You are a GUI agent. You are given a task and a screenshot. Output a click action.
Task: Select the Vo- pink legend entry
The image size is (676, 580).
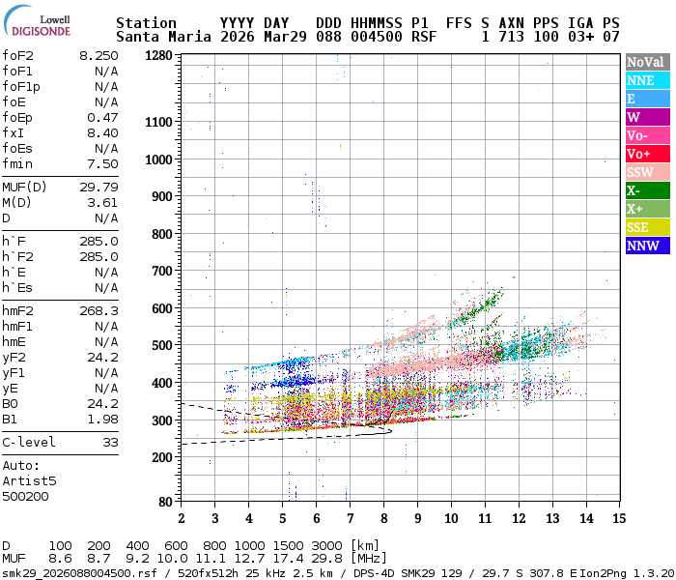coord(647,136)
